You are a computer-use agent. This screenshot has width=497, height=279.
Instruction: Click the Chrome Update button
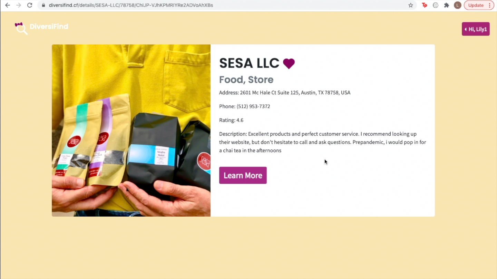tap(476, 5)
